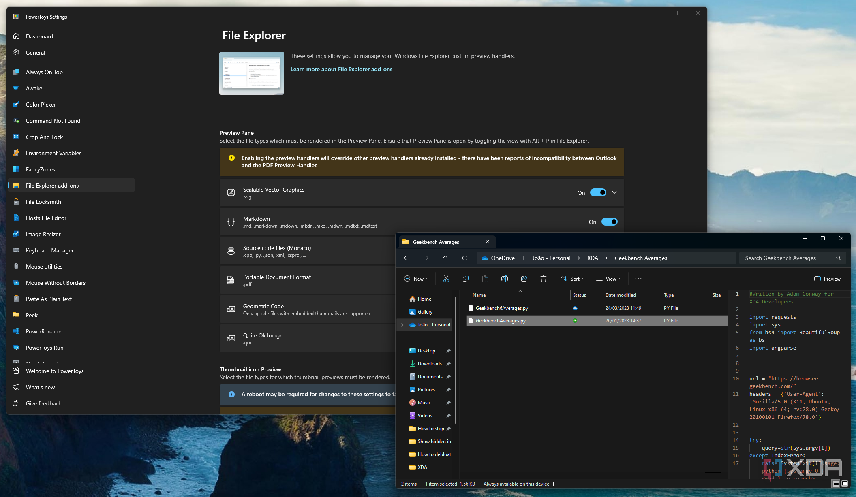Screen dimensions: 856x497
Task: Open General settings in PowerToys
Action: (71, 53)
